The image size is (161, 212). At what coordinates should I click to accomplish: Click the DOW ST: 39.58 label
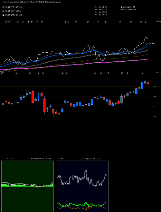pyautogui.click(x=13, y=7)
